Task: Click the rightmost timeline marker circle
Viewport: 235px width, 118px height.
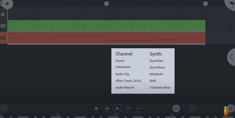Action: pos(205,3)
